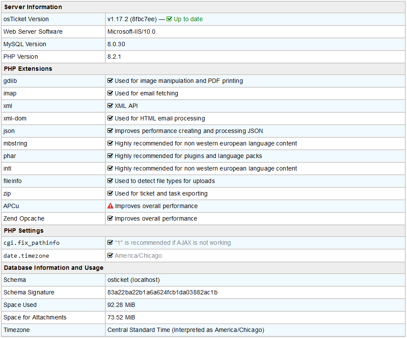Click 'Used for image manipulation and PDF printing'

(x=179, y=81)
